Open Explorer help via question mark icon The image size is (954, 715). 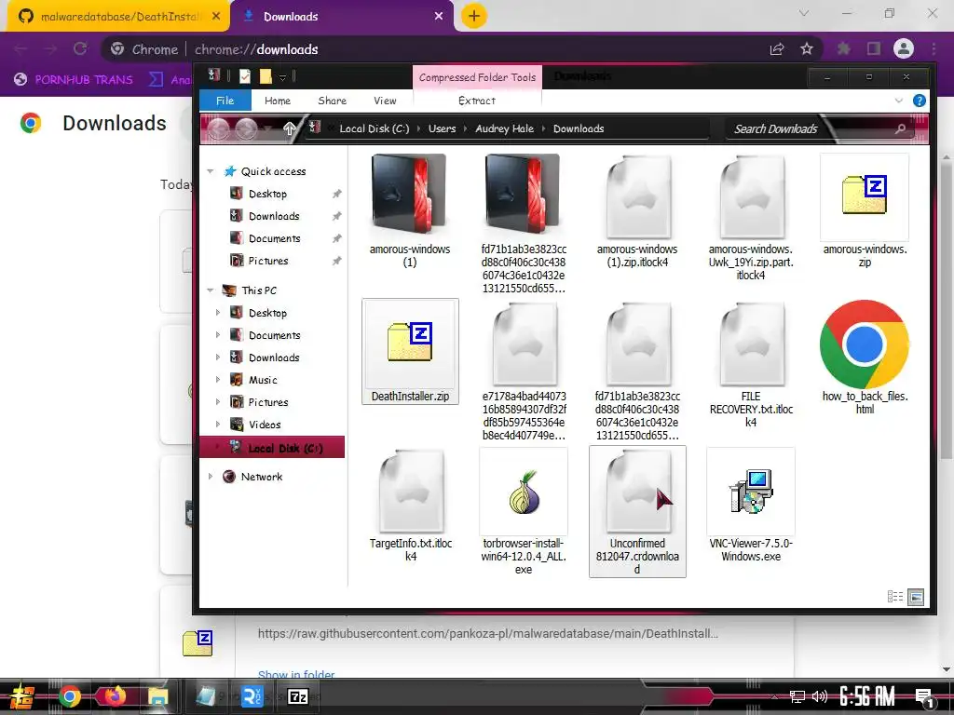click(x=919, y=101)
